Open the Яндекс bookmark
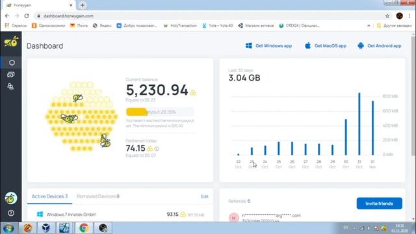Screen dimensions: 416x234 102,25
